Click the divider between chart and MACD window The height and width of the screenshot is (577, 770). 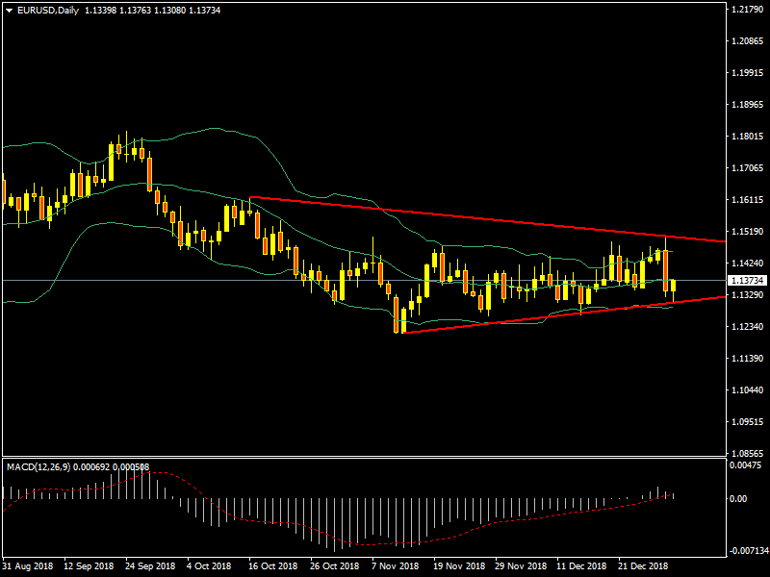(x=361, y=457)
